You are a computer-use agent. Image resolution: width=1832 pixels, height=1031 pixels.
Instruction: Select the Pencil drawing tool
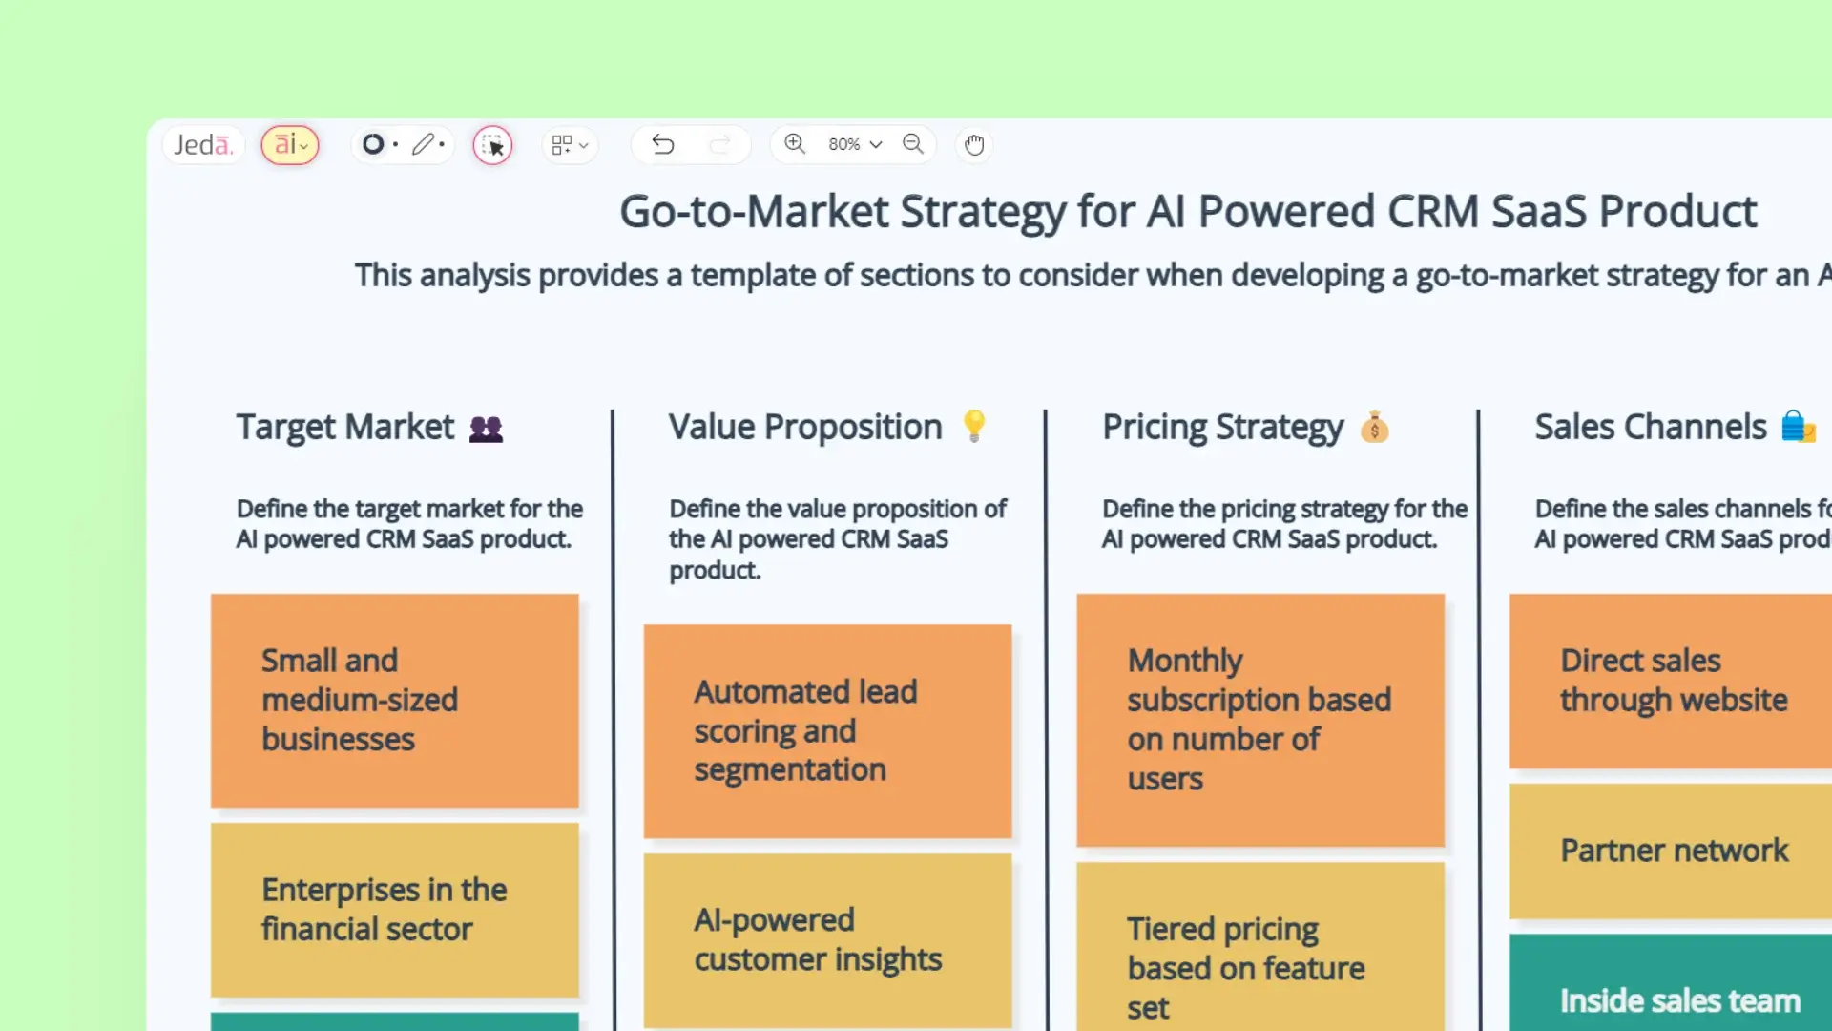423,144
